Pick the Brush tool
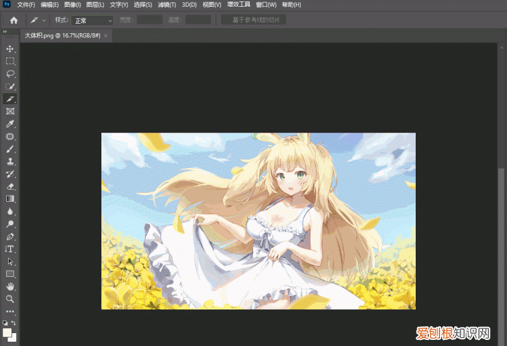The image size is (507, 346). 10,149
